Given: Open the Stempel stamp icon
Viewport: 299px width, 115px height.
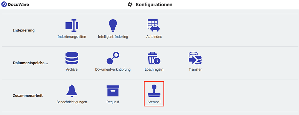Looking at the screenshot, I should (154, 91).
